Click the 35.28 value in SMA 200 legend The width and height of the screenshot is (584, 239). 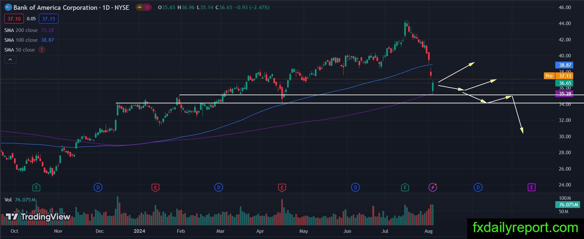(47, 30)
